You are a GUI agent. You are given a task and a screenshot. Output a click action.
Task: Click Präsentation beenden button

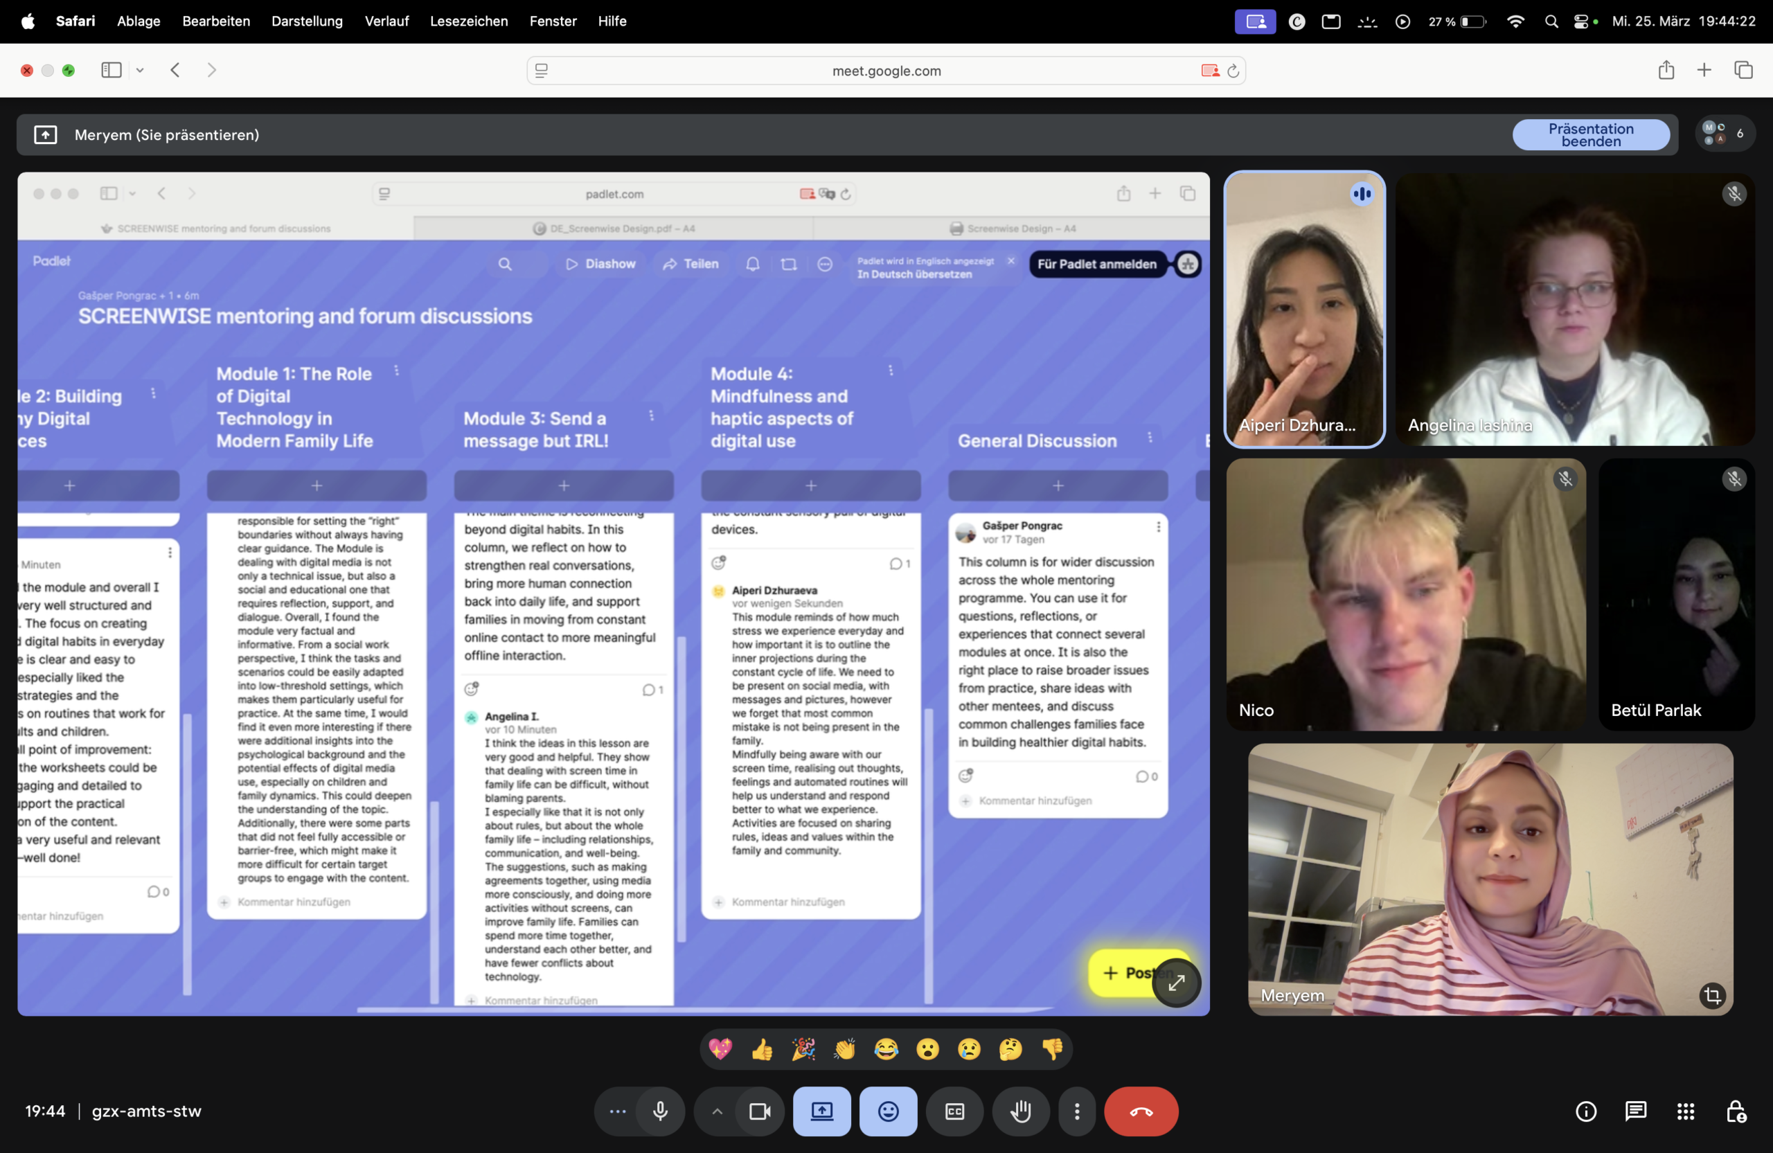[1590, 135]
